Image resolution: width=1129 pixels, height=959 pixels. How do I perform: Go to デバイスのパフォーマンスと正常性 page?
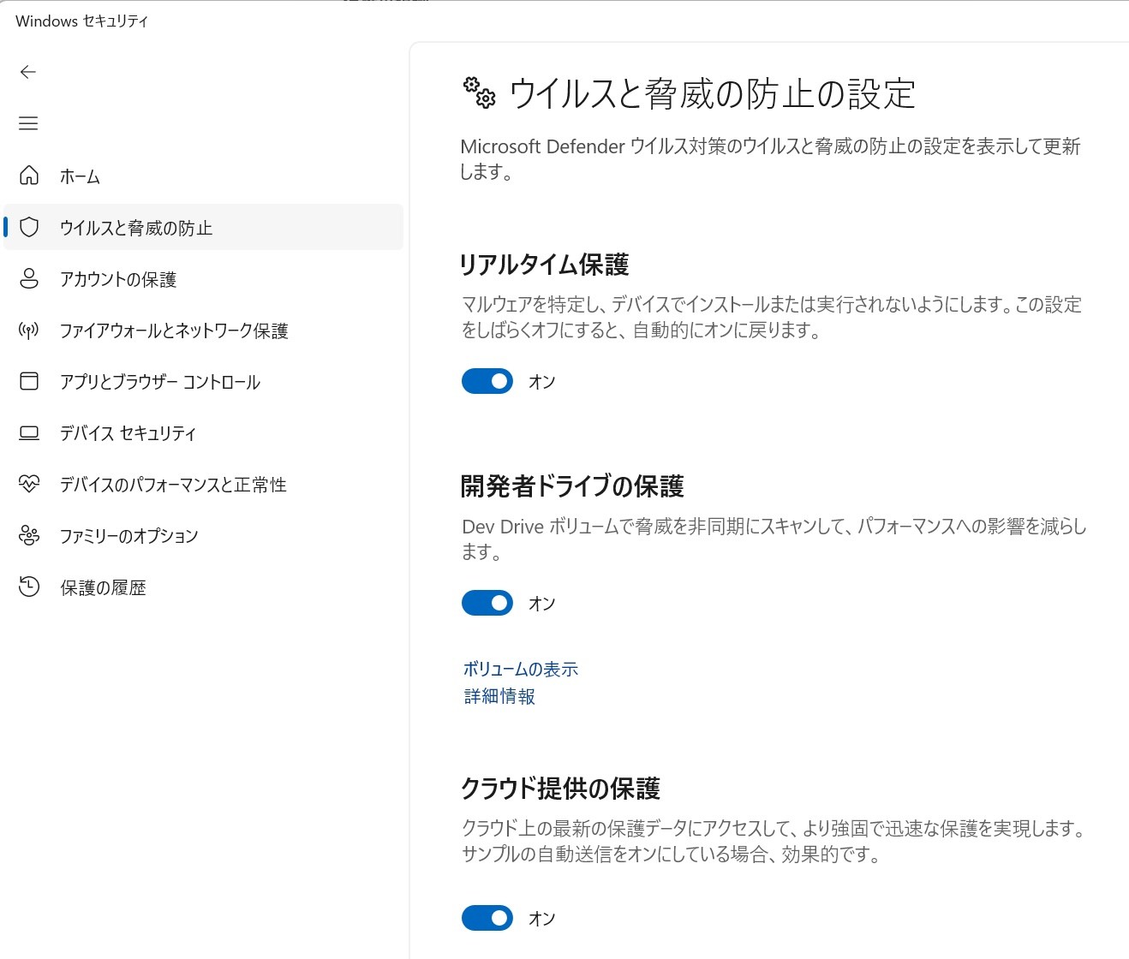(x=173, y=485)
